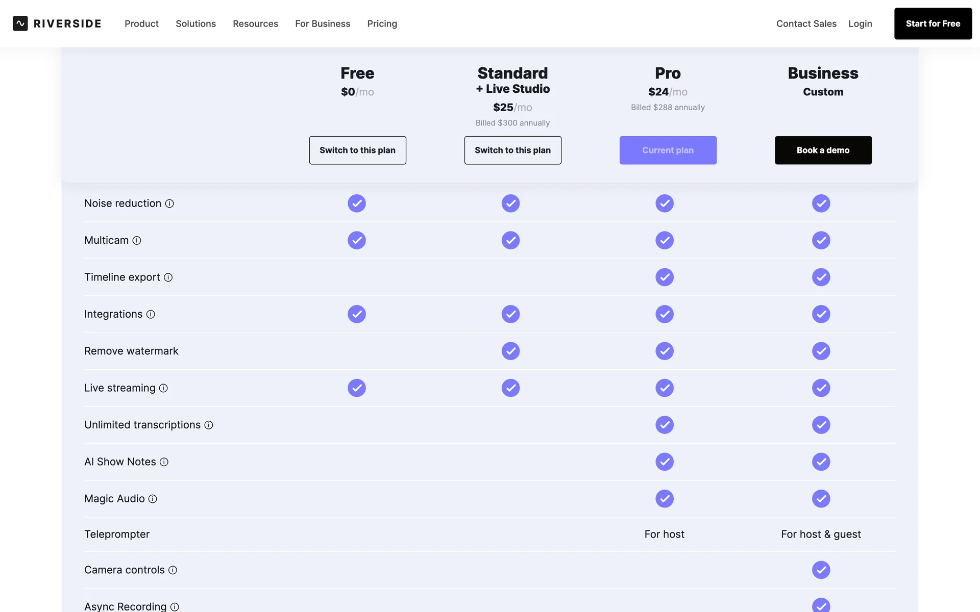Expand the Resources navigation menu
The width and height of the screenshot is (980, 612).
click(255, 23)
